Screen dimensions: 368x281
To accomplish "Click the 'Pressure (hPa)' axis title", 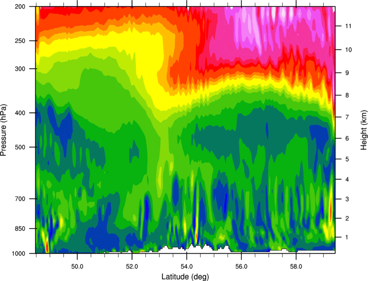I will (x=3, y=130).
